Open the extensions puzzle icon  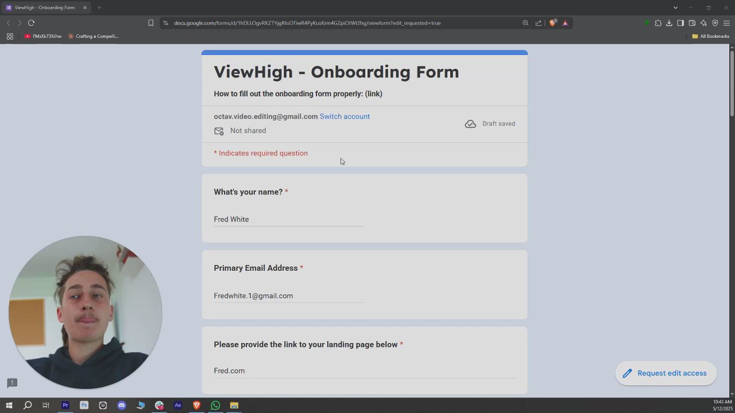pyautogui.click(x=658, y=23)
